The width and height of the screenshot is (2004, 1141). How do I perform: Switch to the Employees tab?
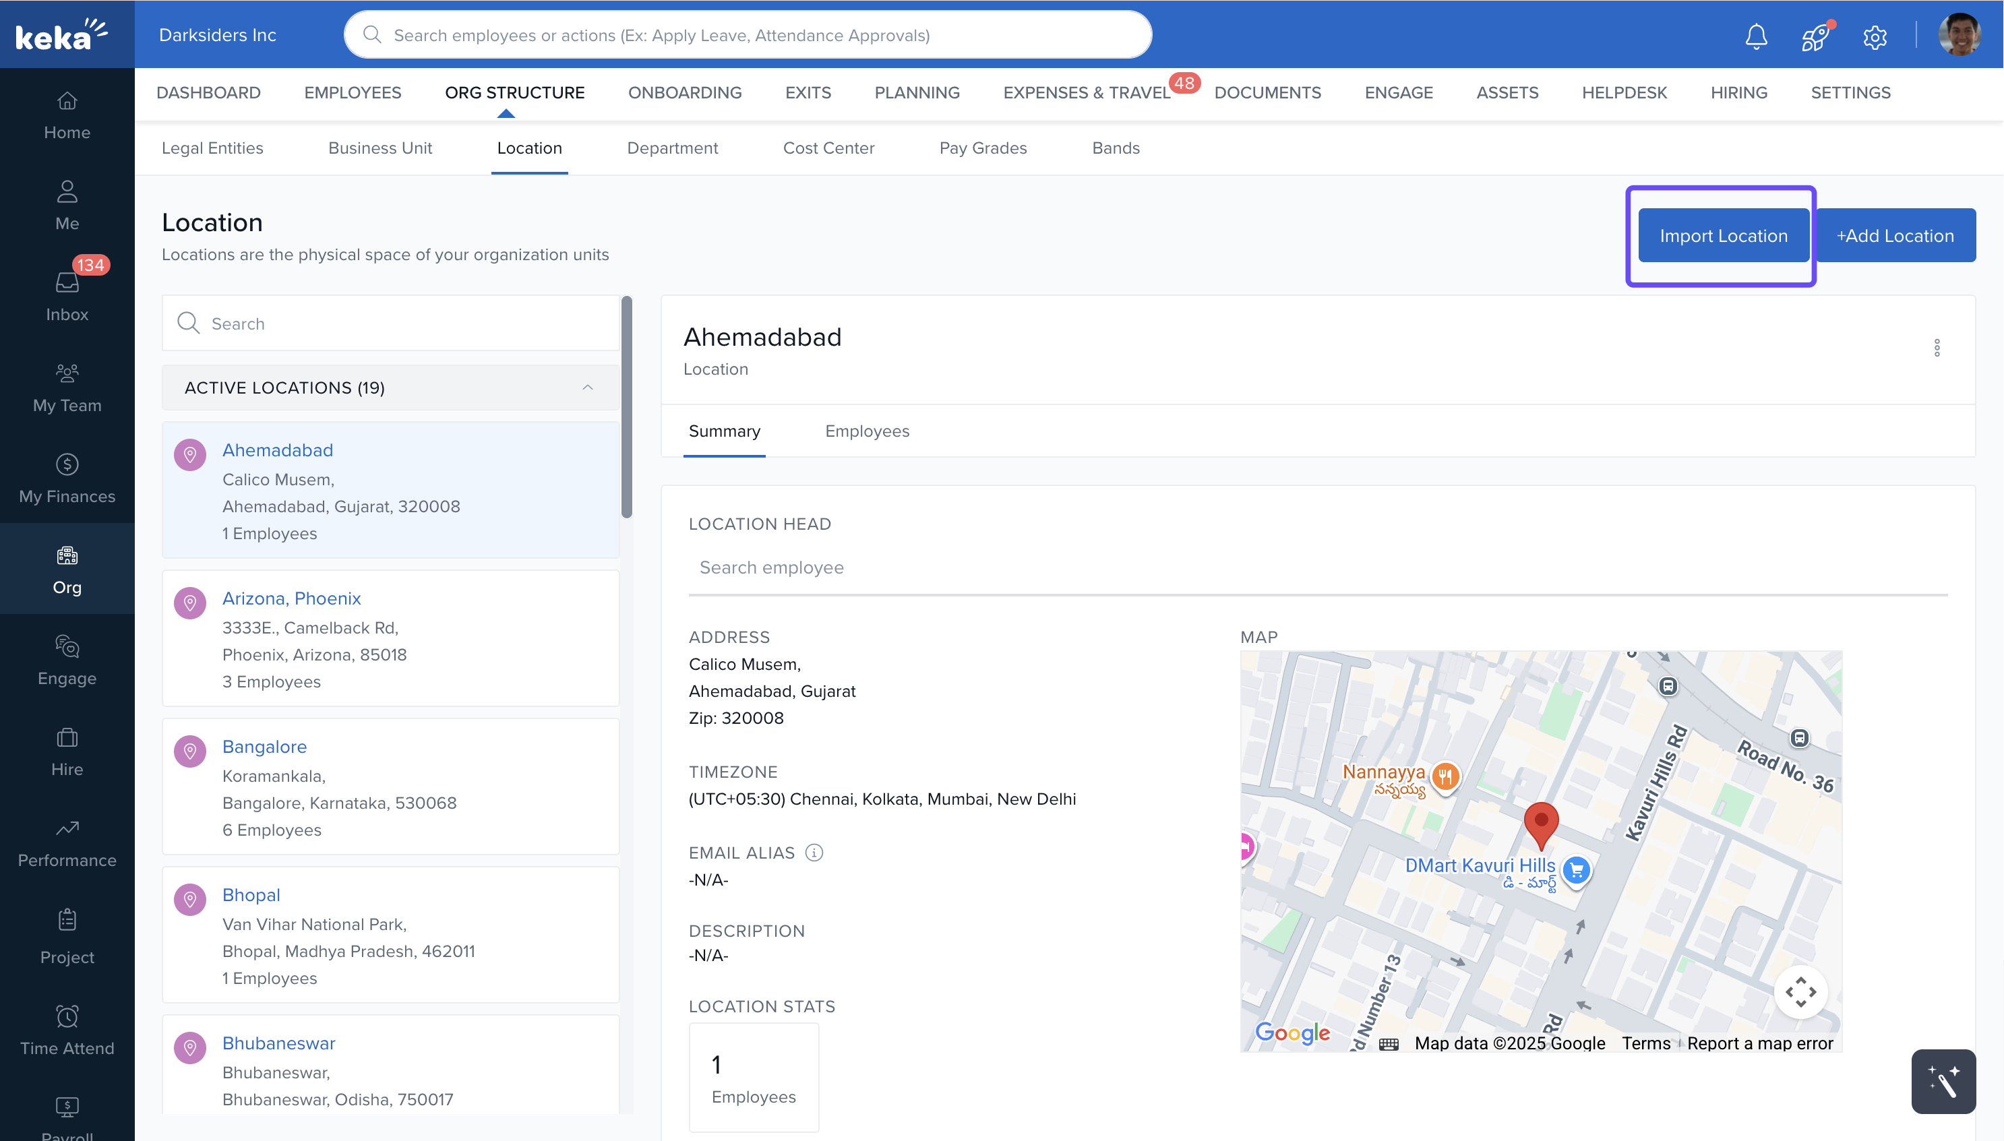click(x=867, y=431)
